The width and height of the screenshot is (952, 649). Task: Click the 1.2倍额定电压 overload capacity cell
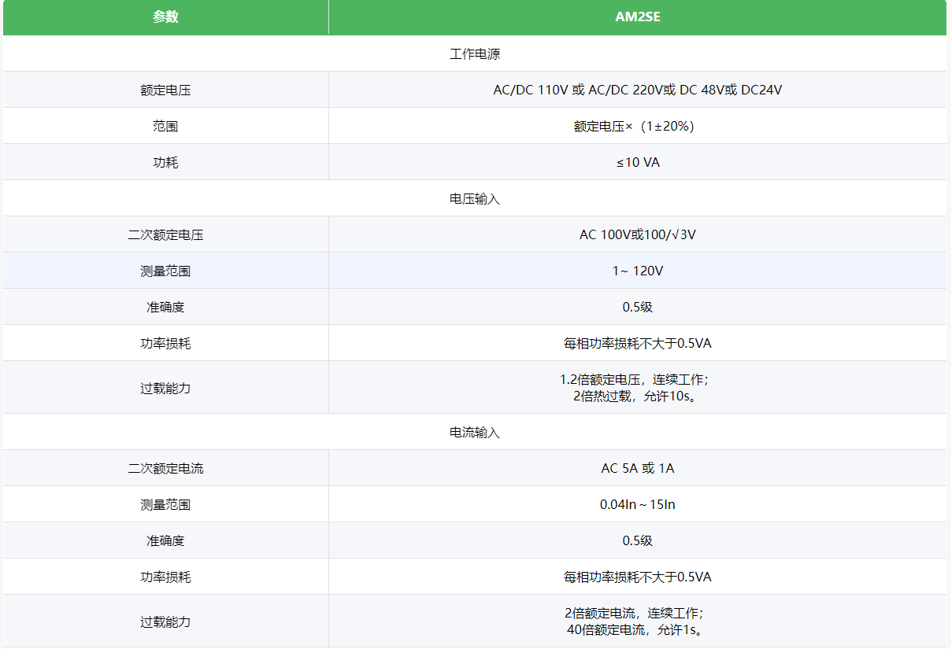[638, 387]
